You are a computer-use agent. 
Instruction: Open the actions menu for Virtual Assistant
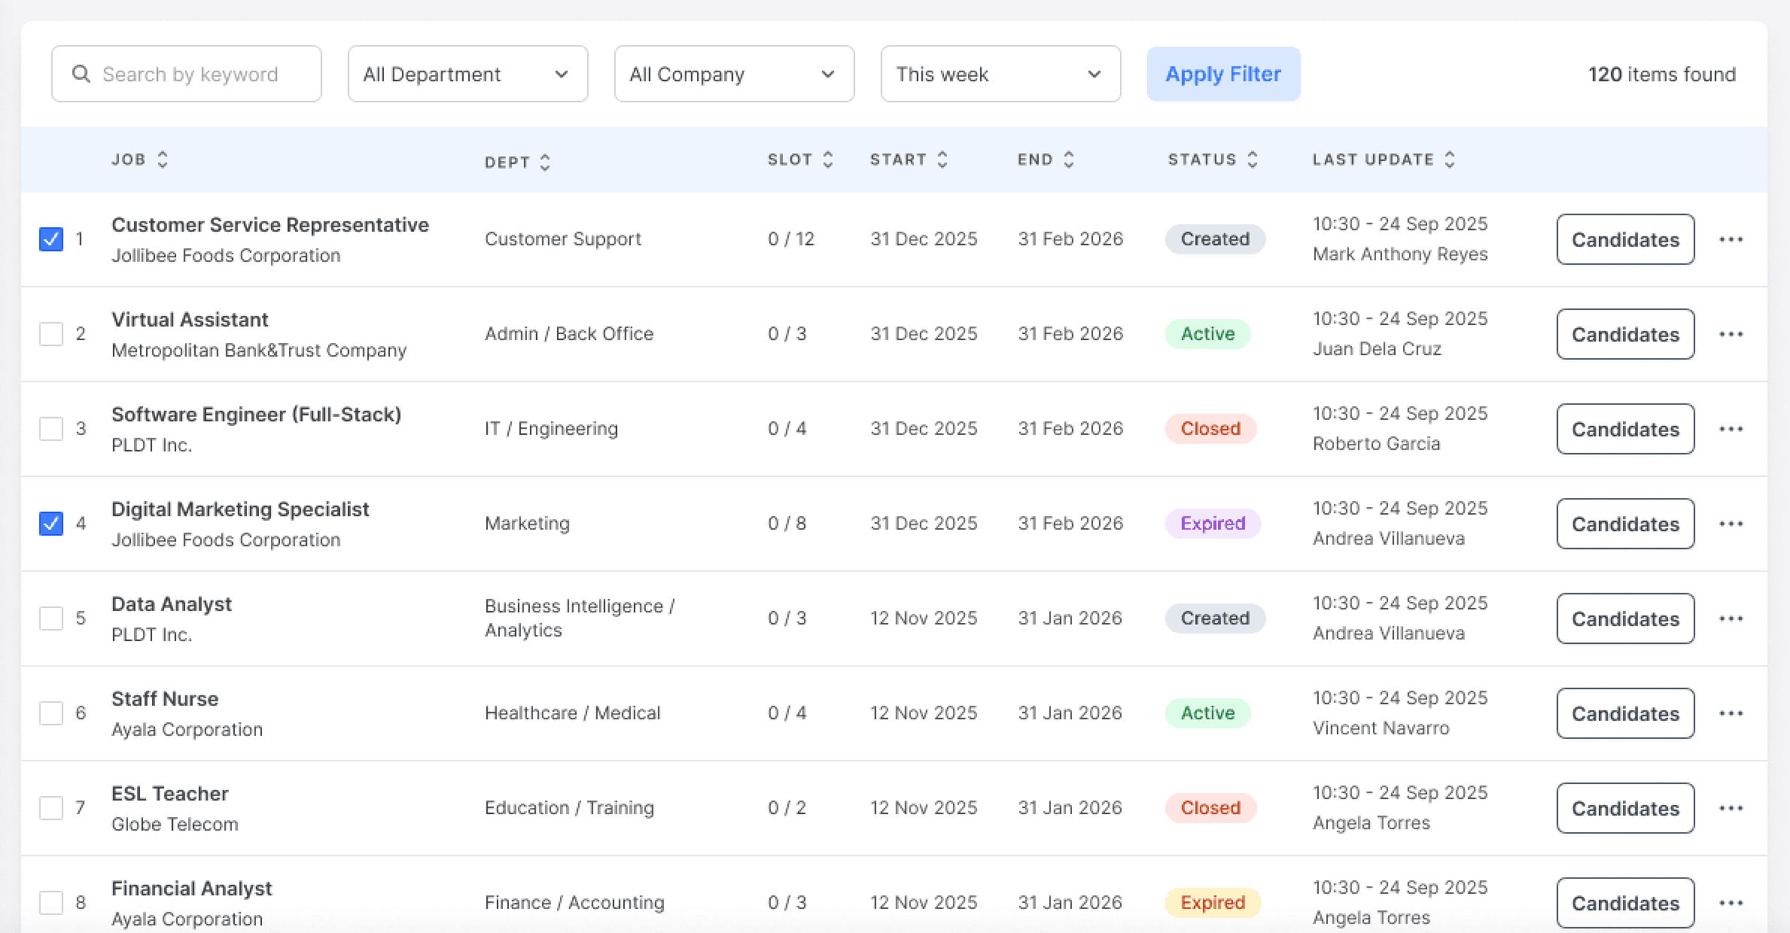point(1732,334)
